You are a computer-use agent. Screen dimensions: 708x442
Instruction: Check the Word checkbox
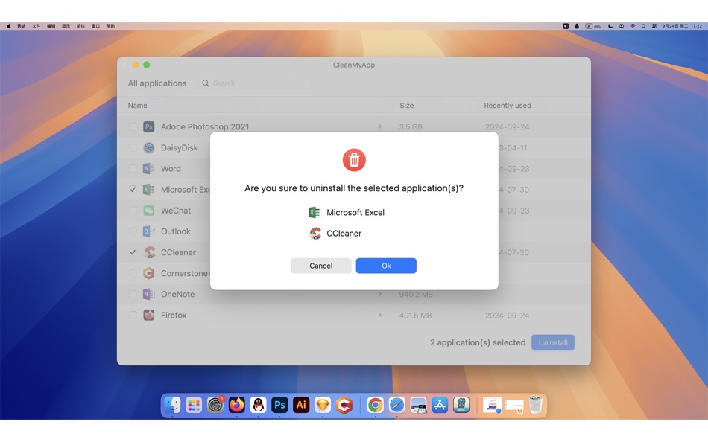133,169
